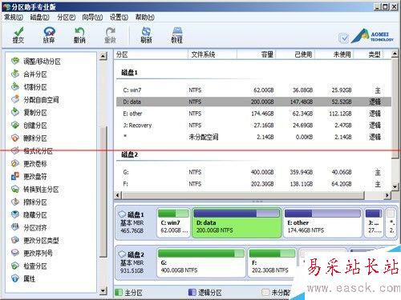Select the C: win7 row in the list
The height and width of the screenshot is (300, 401).
[253, 90]
